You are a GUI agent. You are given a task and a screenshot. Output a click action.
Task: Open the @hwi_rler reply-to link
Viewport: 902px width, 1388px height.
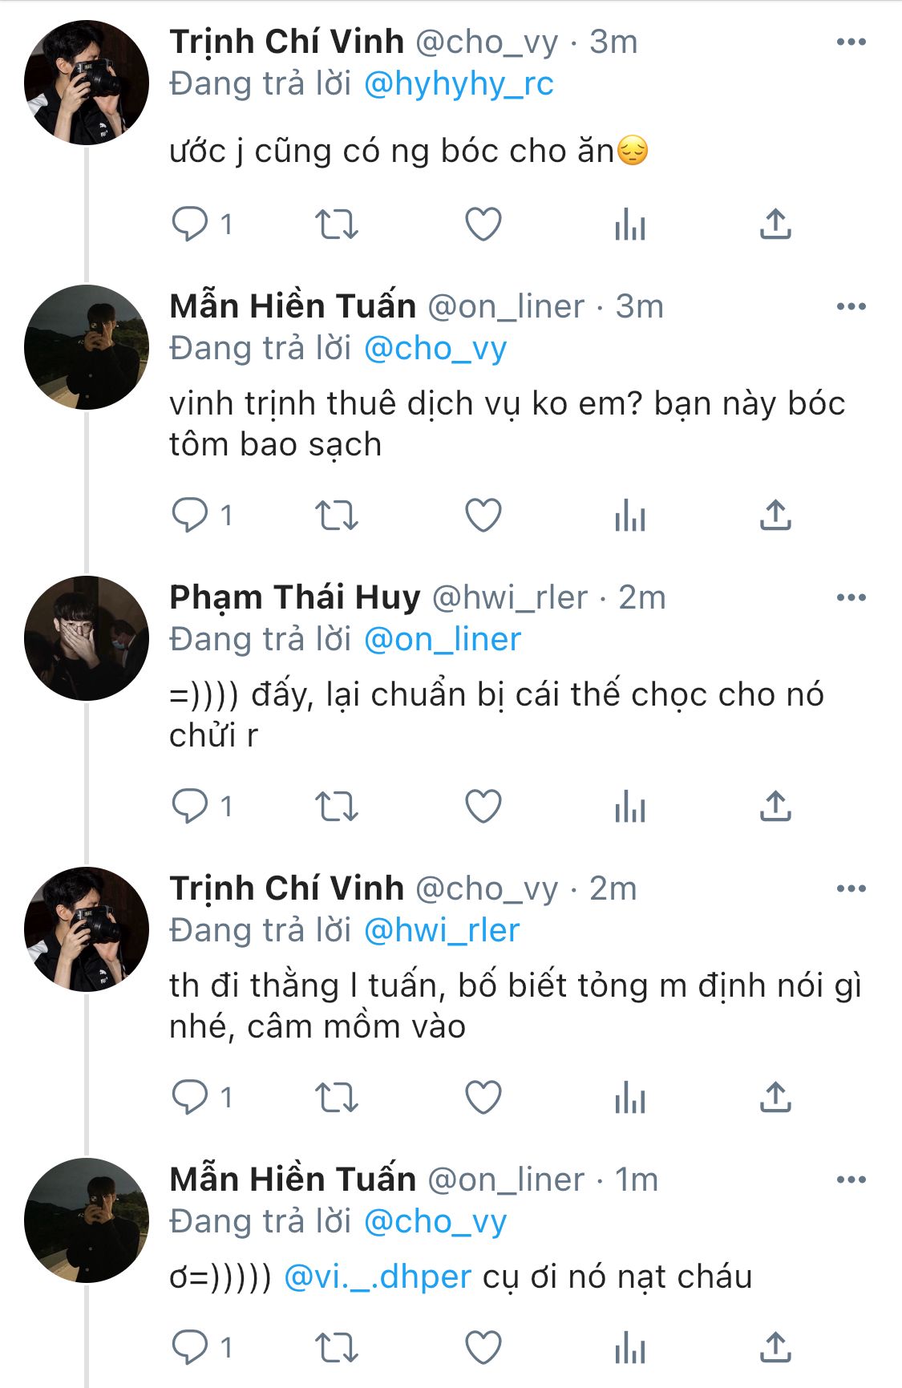442,931
